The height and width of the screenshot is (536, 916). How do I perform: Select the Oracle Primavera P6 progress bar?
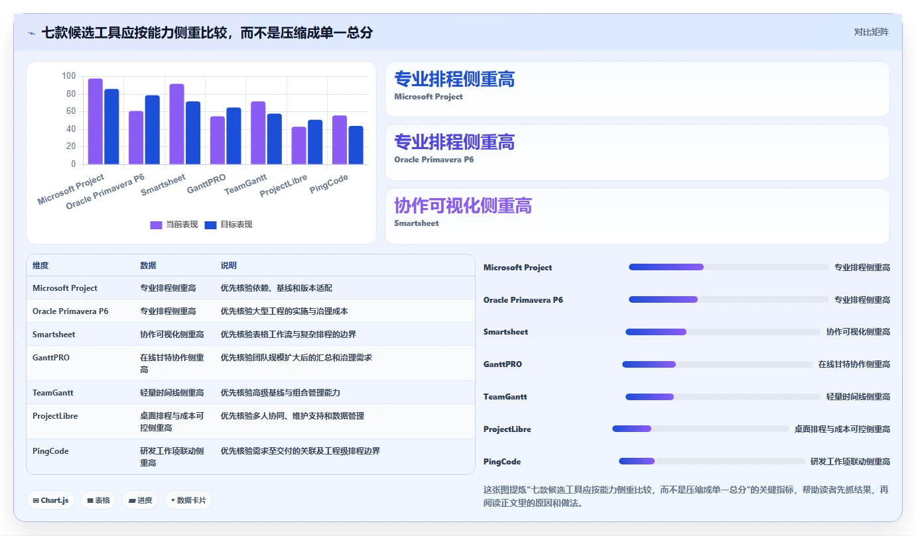729,299
